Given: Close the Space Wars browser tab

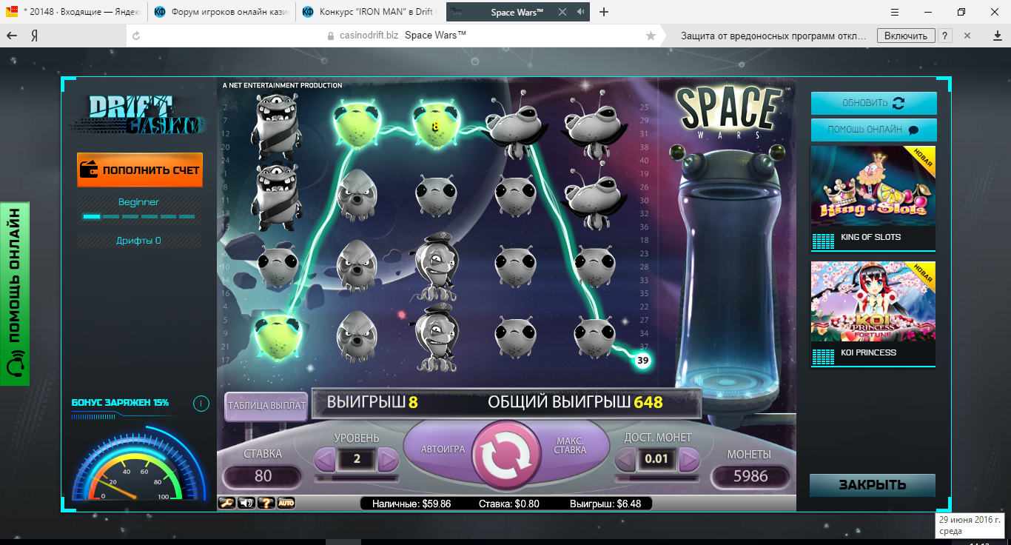Looking at the screenshot, I should click(x=562, y=12).
